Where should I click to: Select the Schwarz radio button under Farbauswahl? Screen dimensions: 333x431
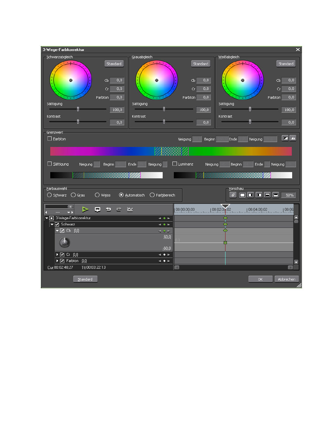point(49,195)
